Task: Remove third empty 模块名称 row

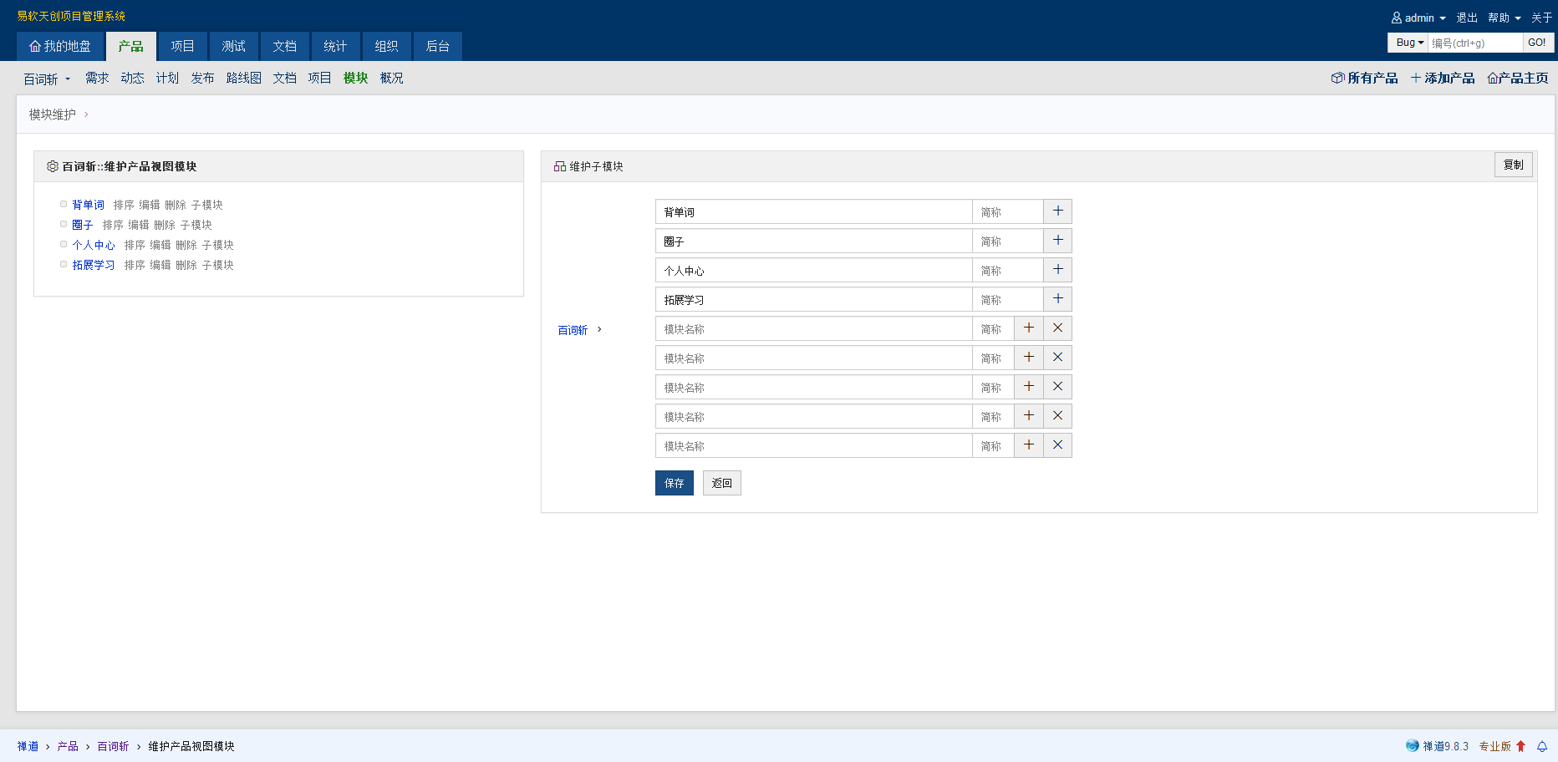Action: (x=1057, y=387)
